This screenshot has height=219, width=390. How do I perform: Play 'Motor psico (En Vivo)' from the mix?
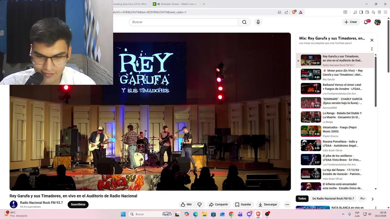point(335,75)
